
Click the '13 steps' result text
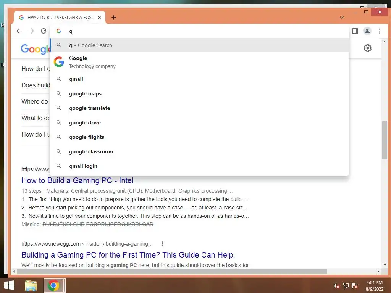(31, 191)
